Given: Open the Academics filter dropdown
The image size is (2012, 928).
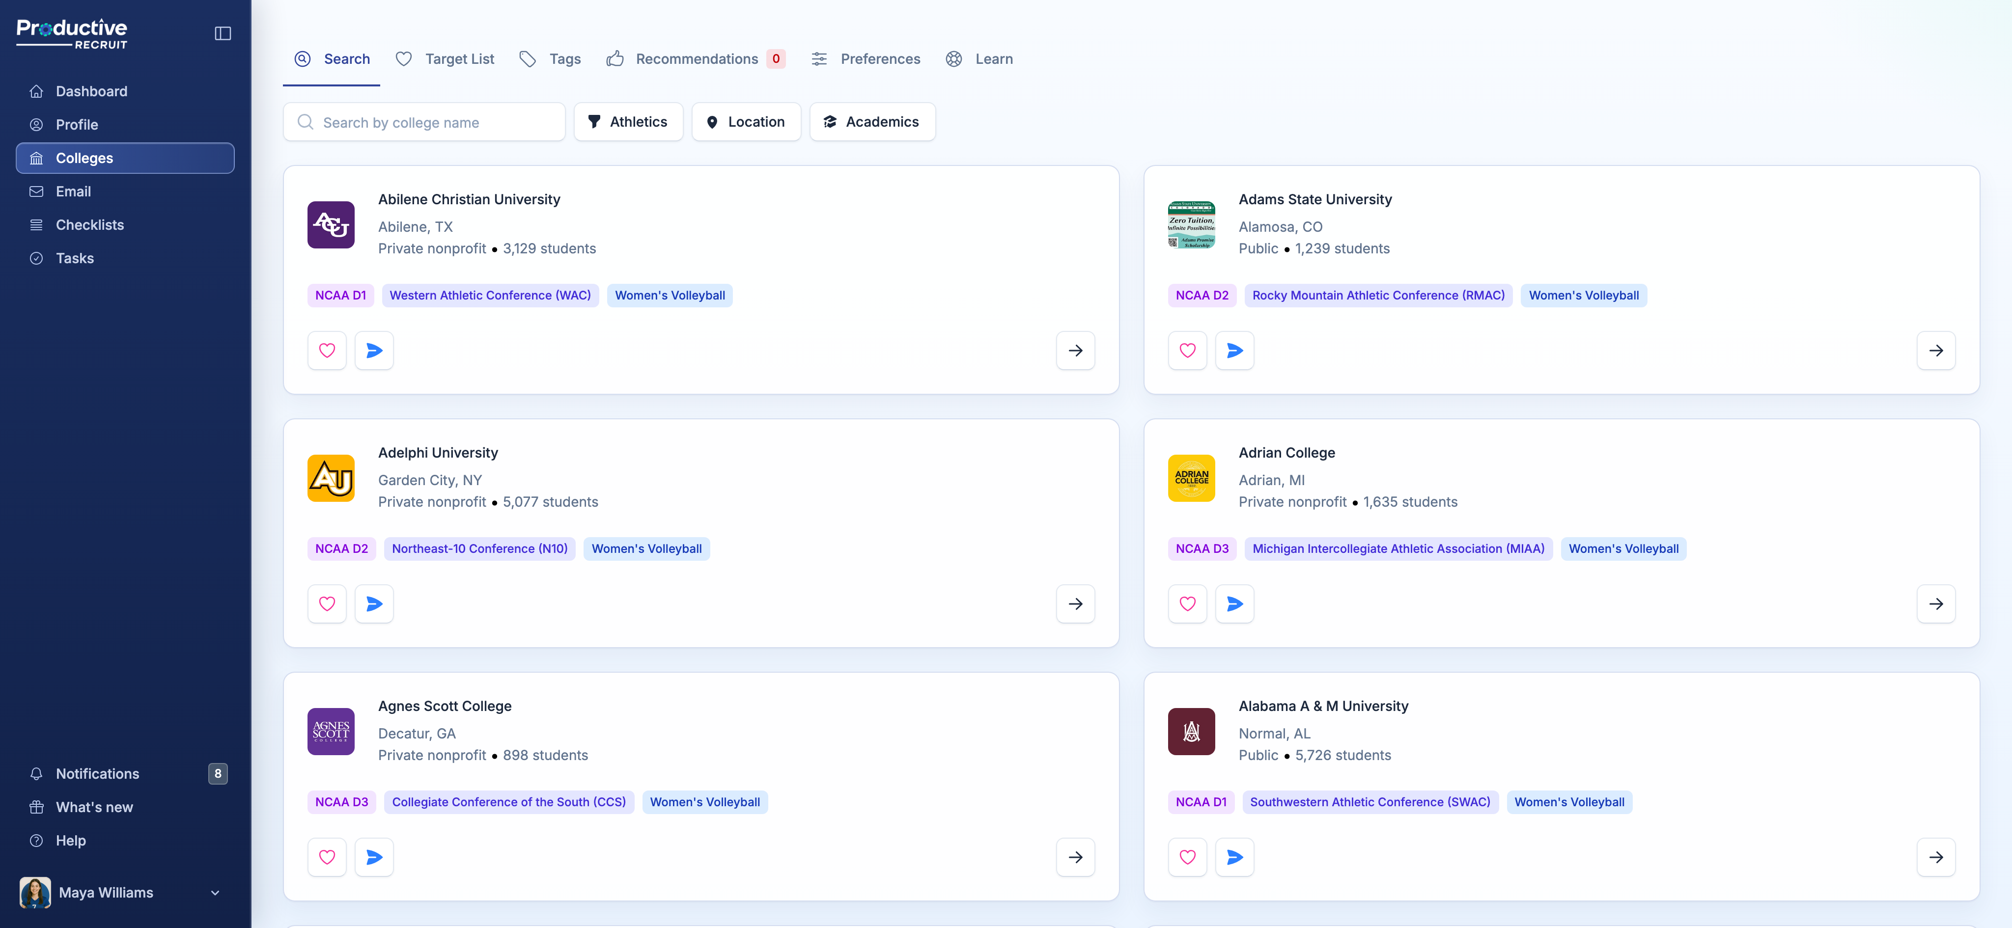Looking at the screenshot, I should click(x=872, y=122).
